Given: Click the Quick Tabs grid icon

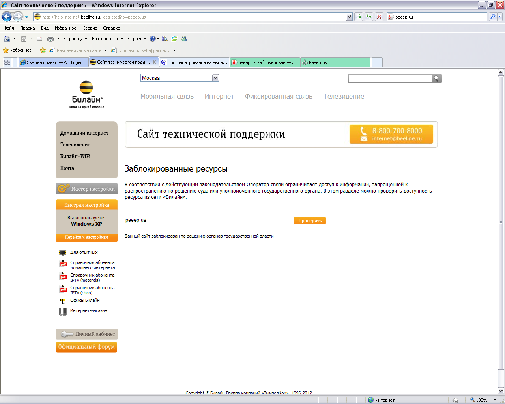Looking at the screenshot, I should click(x=7, y=62).
